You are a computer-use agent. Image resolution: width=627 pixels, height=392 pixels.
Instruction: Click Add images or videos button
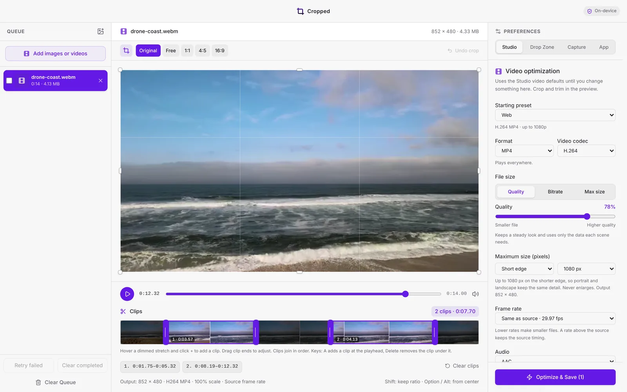[55, 54]
